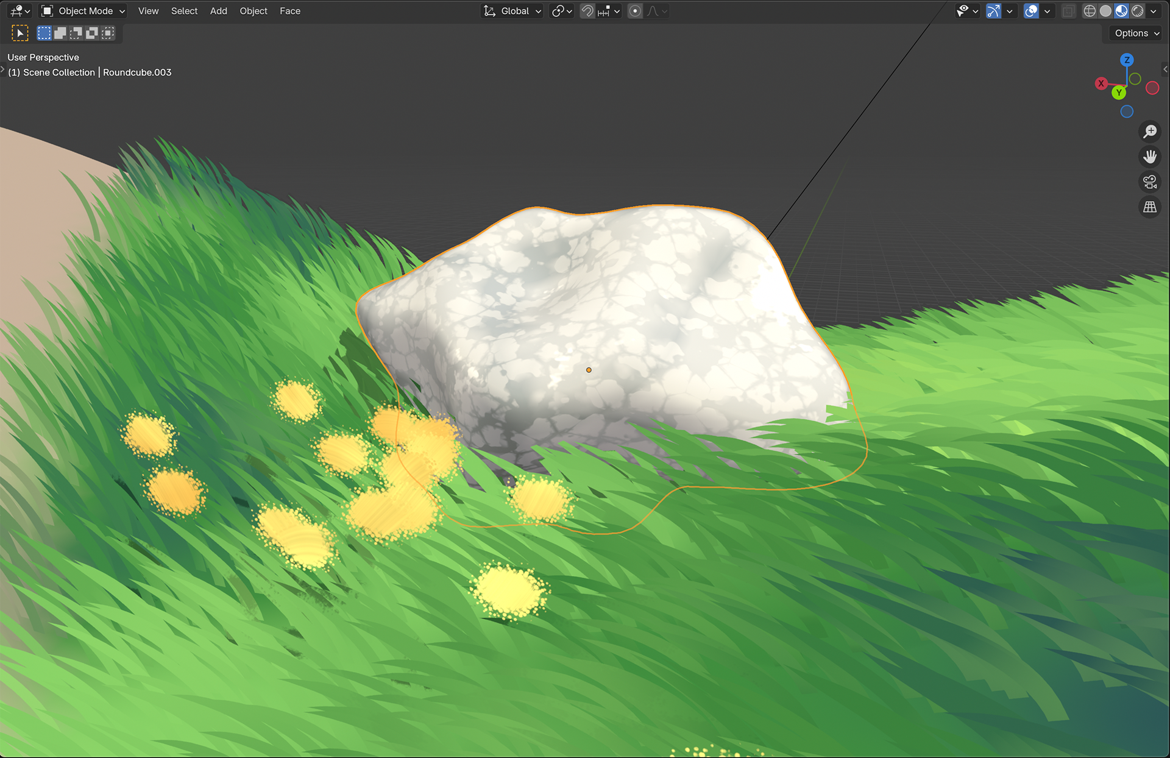Choose Subtract selection mode icon
Viewport: 1170px width, 758px height.
[x=76, y=33]
